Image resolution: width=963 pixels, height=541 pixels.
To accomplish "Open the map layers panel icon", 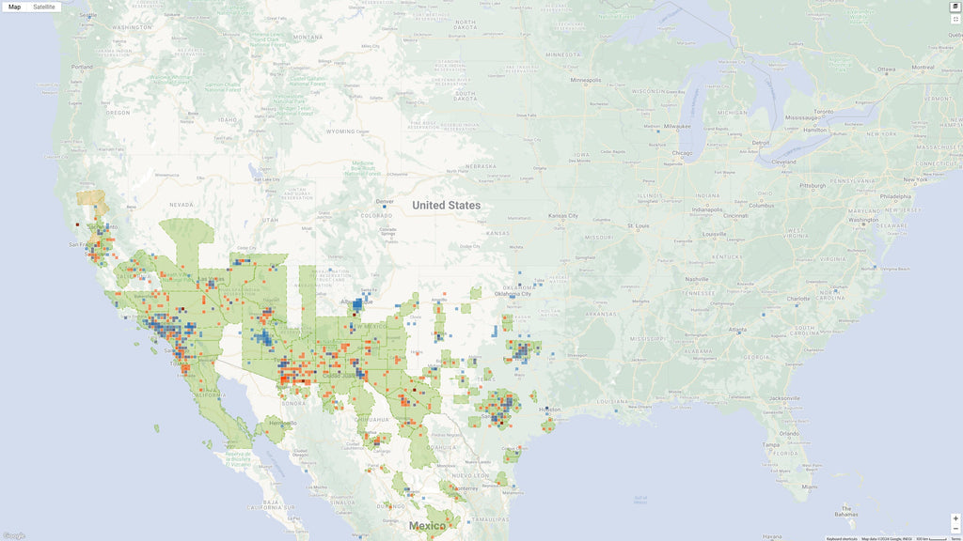I will point(955,7).
